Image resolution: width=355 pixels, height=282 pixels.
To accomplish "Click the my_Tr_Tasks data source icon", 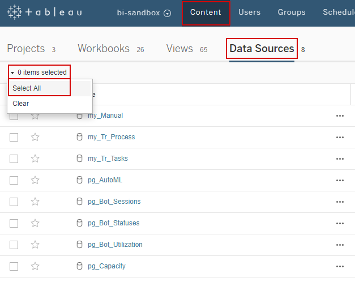I will tap(79, 159).
